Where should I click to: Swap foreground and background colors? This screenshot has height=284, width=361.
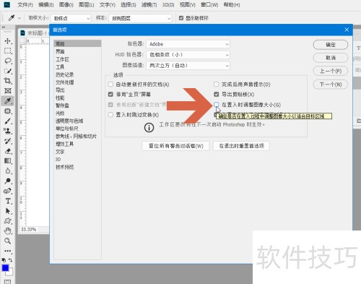click(10, 260)
